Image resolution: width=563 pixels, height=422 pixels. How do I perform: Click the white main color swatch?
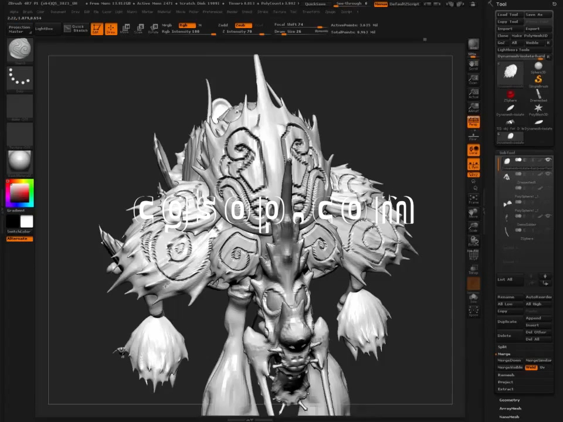click(x=26, y=222)
